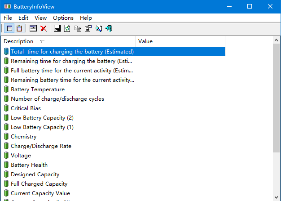Viewport: 281px width, 201px height.
Task: Select the Charge/Discharge Rate row
Action: click(x=41, y=146)
